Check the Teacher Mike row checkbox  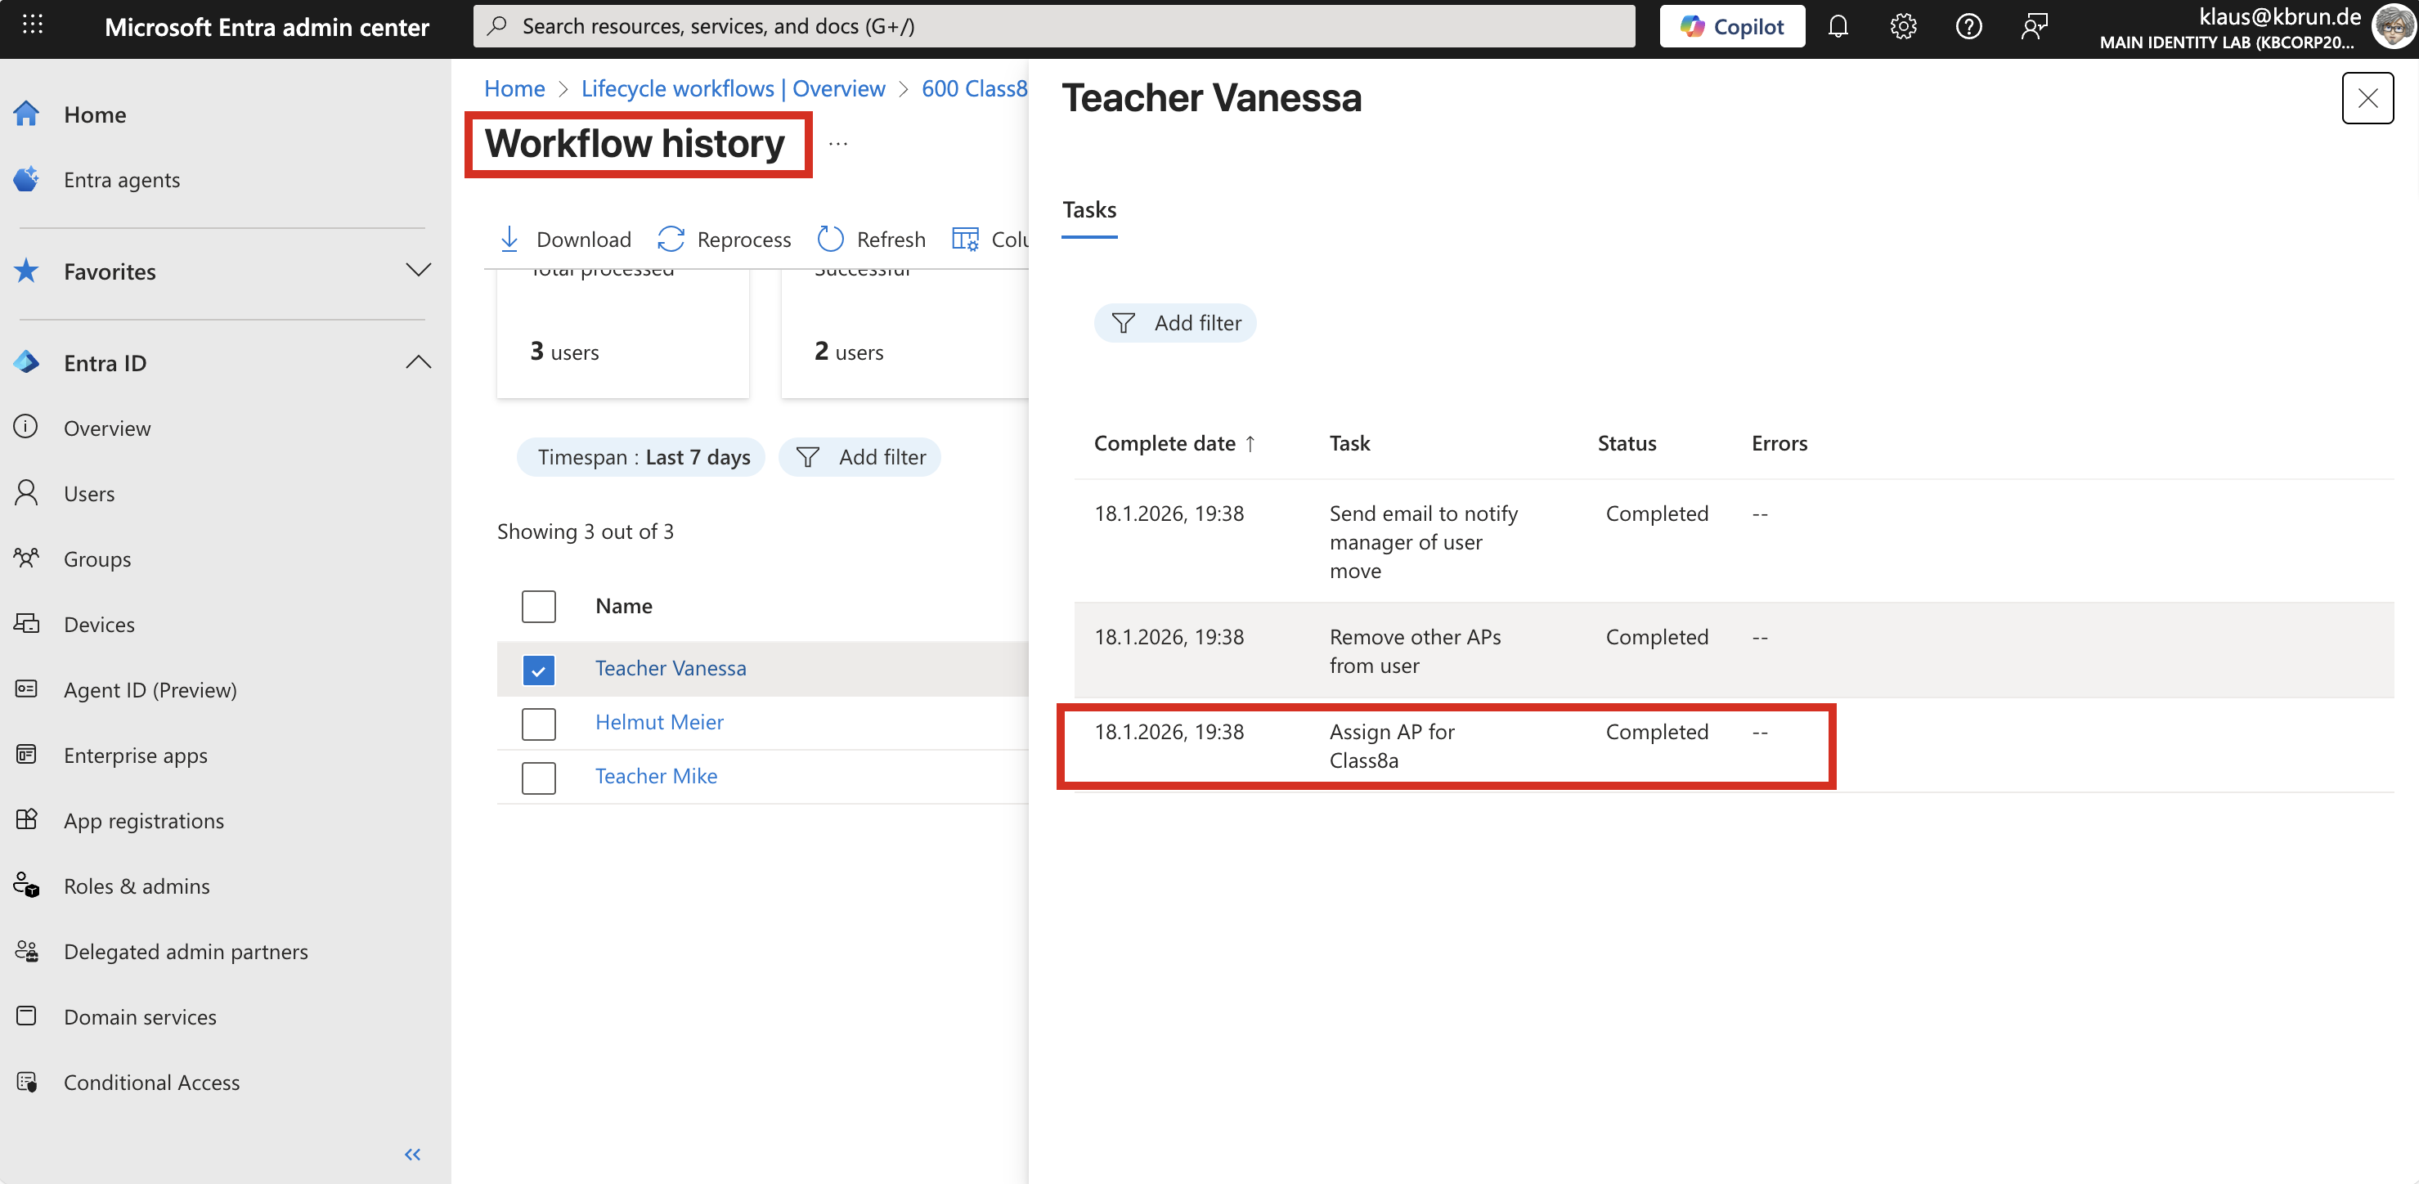(x=538, y=778)
